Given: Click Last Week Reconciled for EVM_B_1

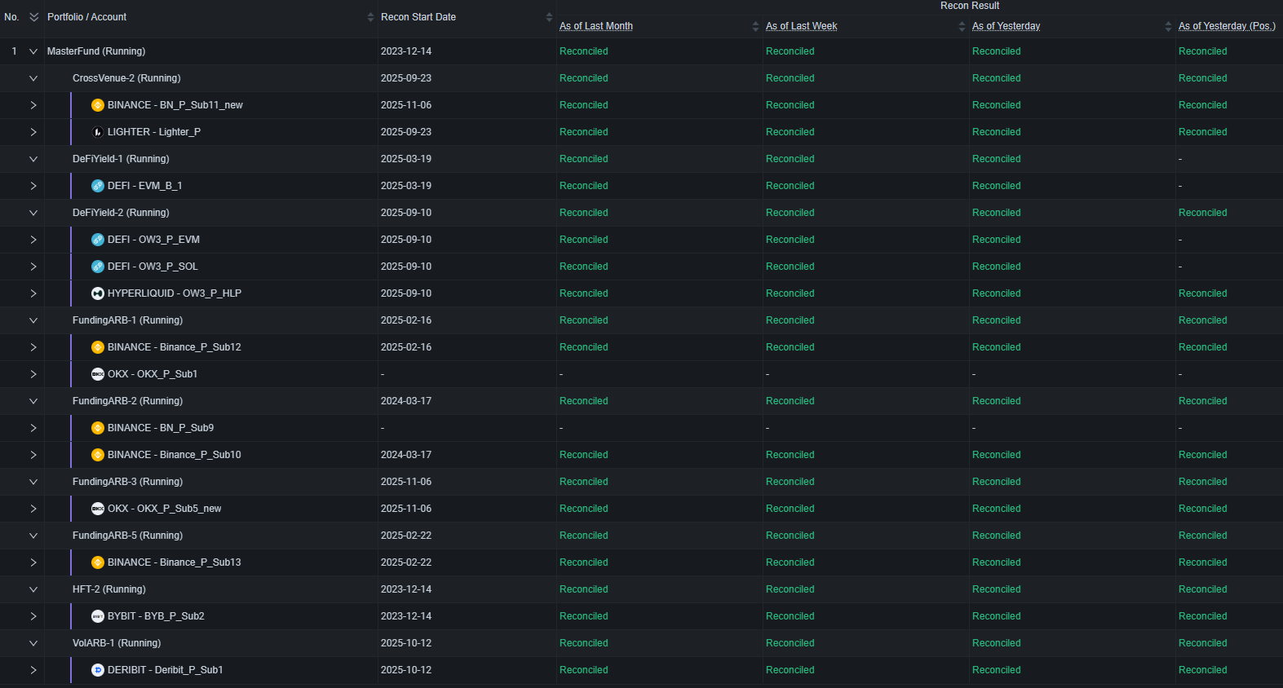Looking at the screenshot, I should tap(790, 186).
